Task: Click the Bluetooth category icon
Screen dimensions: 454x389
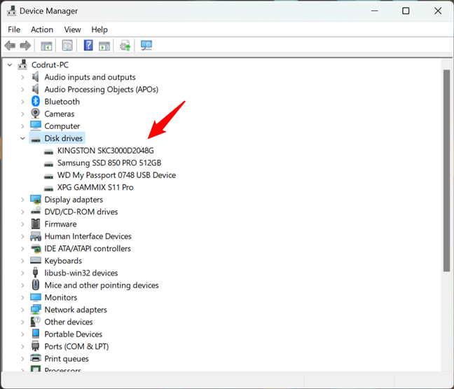Action: pos(35,102)
